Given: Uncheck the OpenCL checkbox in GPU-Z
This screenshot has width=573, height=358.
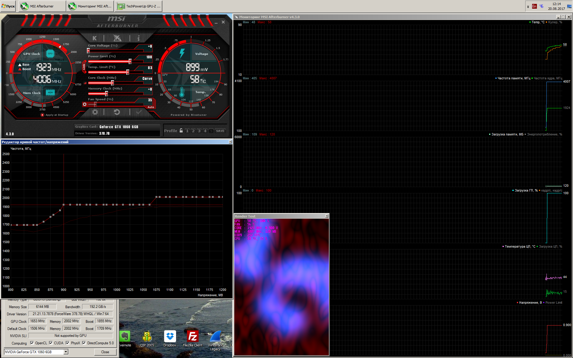Looking at the screenshot, I should 32,343.
